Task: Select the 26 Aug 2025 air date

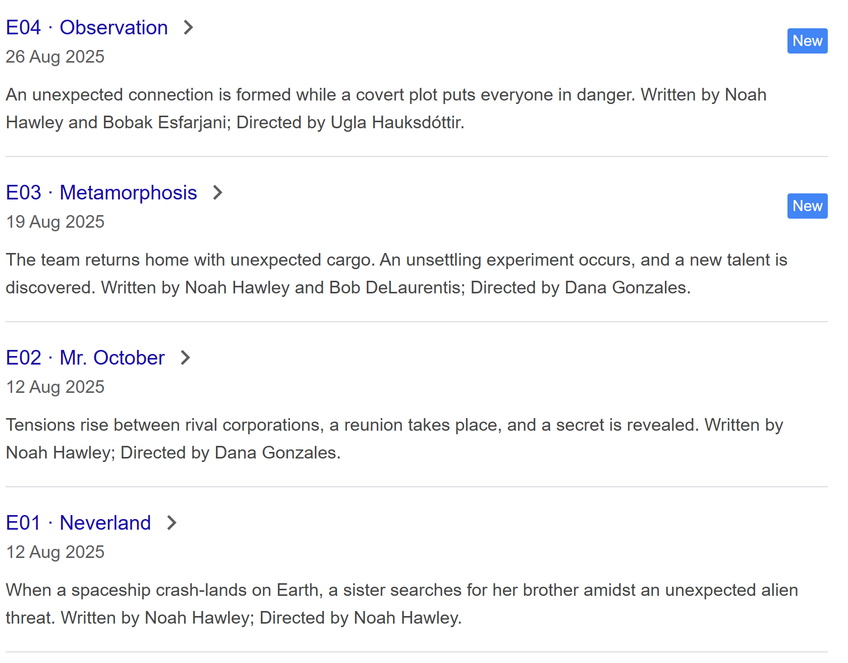Action: (x=55, y=57)
